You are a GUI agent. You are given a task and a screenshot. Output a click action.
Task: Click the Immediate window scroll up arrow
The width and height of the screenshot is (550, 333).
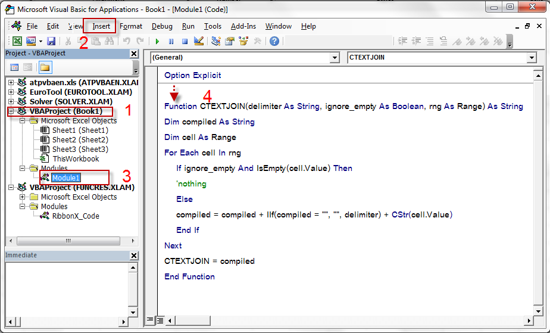pyautogui.click(x=133, y=267)
